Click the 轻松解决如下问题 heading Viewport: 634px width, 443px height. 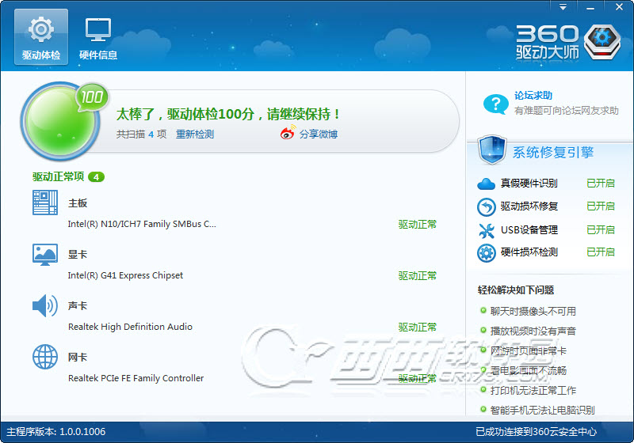click(516, 290)
